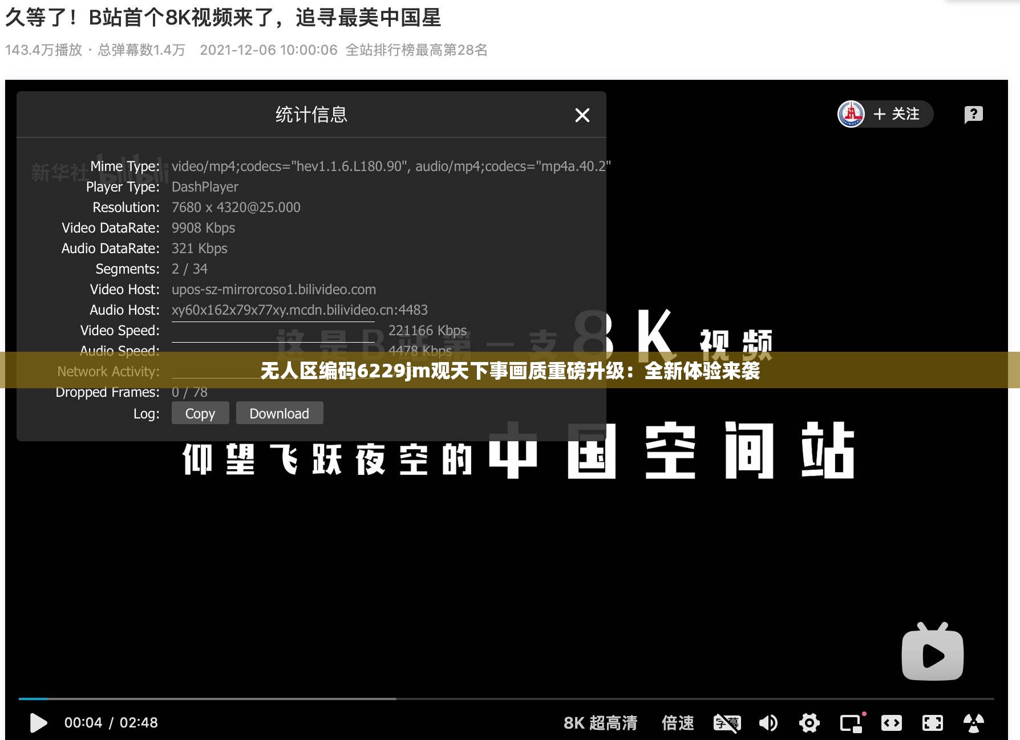Click the danmaku radiation icon
This screenshot has width=1020, height=740.
[x=973, y=723]
